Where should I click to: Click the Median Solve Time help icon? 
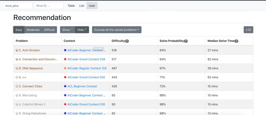pos(236,41)
